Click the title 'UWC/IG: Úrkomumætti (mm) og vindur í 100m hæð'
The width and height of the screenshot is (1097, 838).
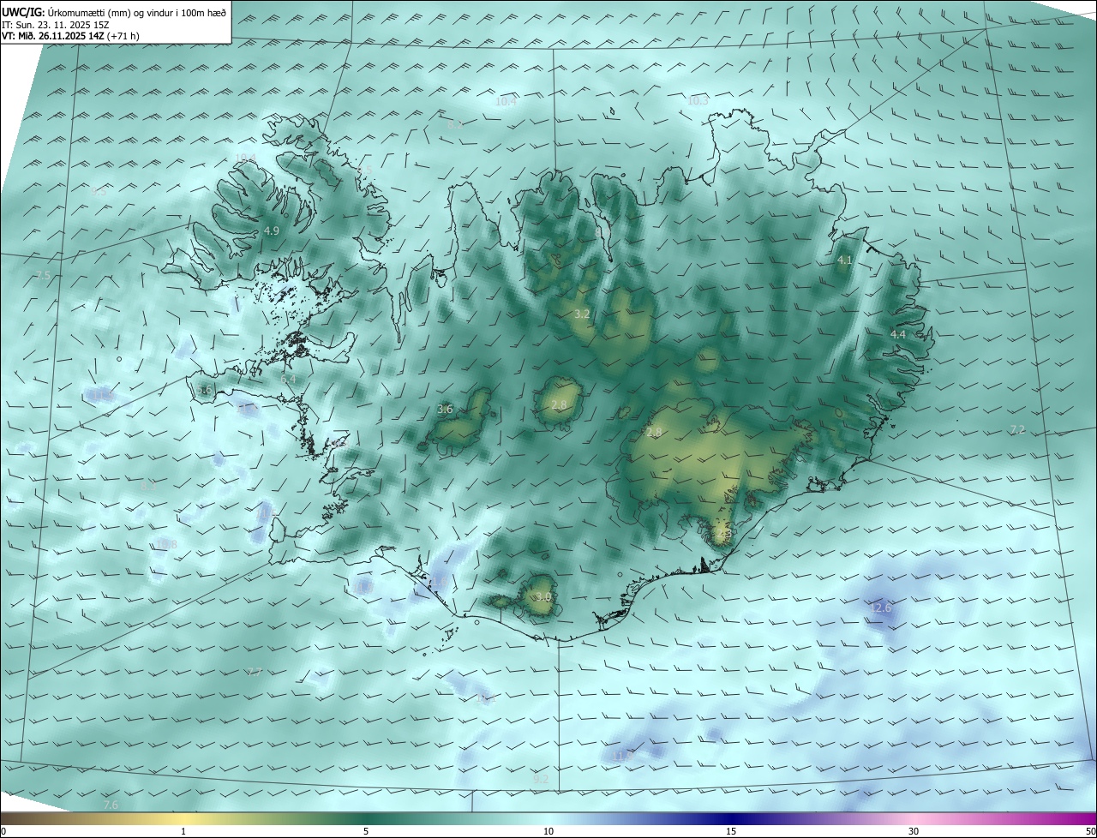(x=114, y=12)
